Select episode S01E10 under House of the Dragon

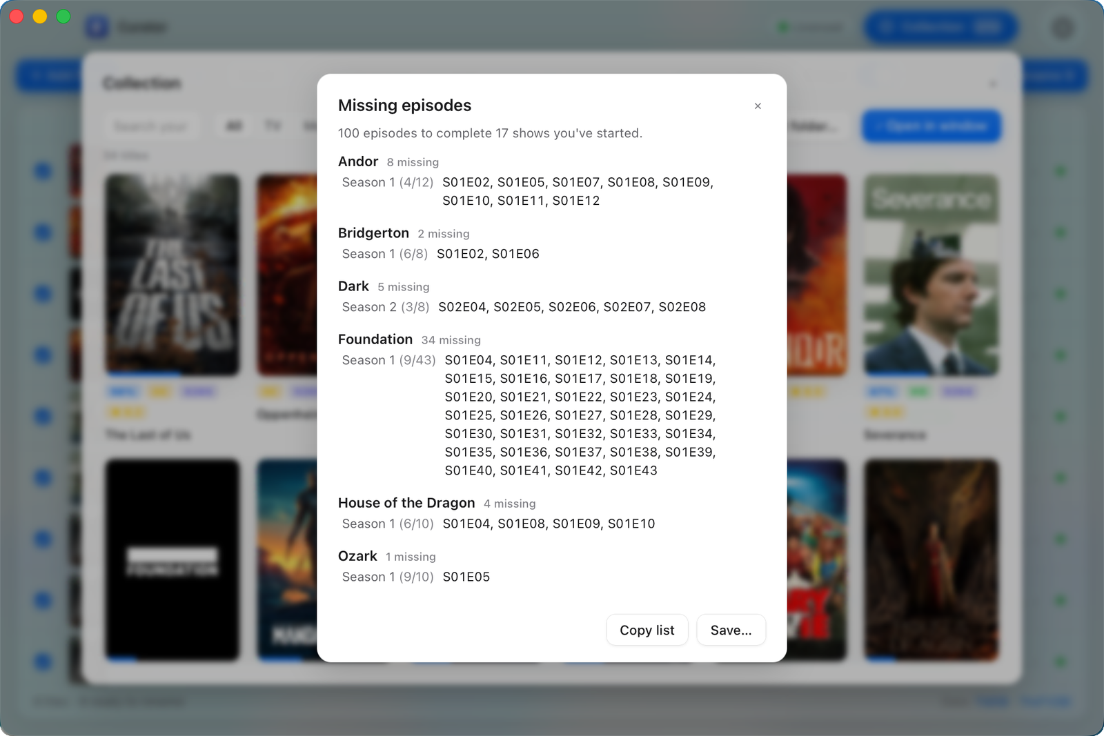(x=631, y=524)
